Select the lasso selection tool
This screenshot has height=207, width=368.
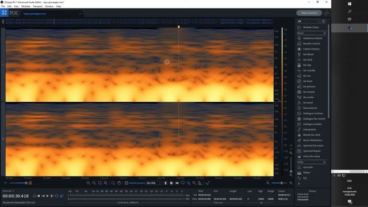click(183, 183)
